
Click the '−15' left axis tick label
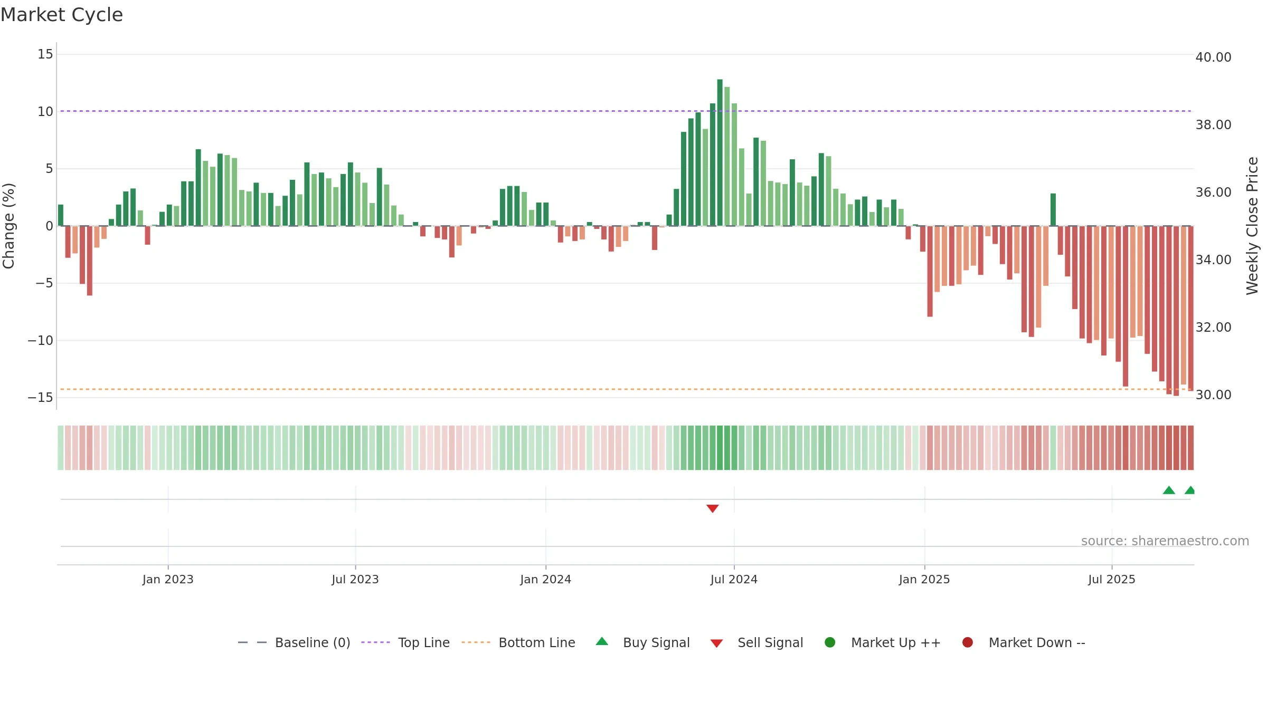(41, 397)
